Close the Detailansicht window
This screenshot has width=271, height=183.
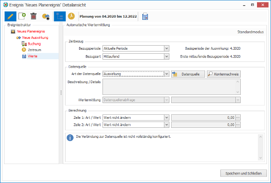[x=263, y=5]
